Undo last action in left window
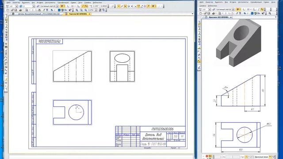The width and height of the screenshot is (283, 159). (x=51, y=10)
